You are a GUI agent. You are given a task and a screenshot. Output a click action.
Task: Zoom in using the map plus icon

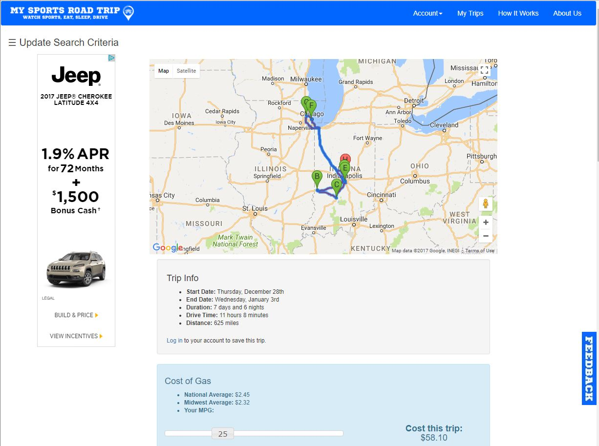click(486, 222)
